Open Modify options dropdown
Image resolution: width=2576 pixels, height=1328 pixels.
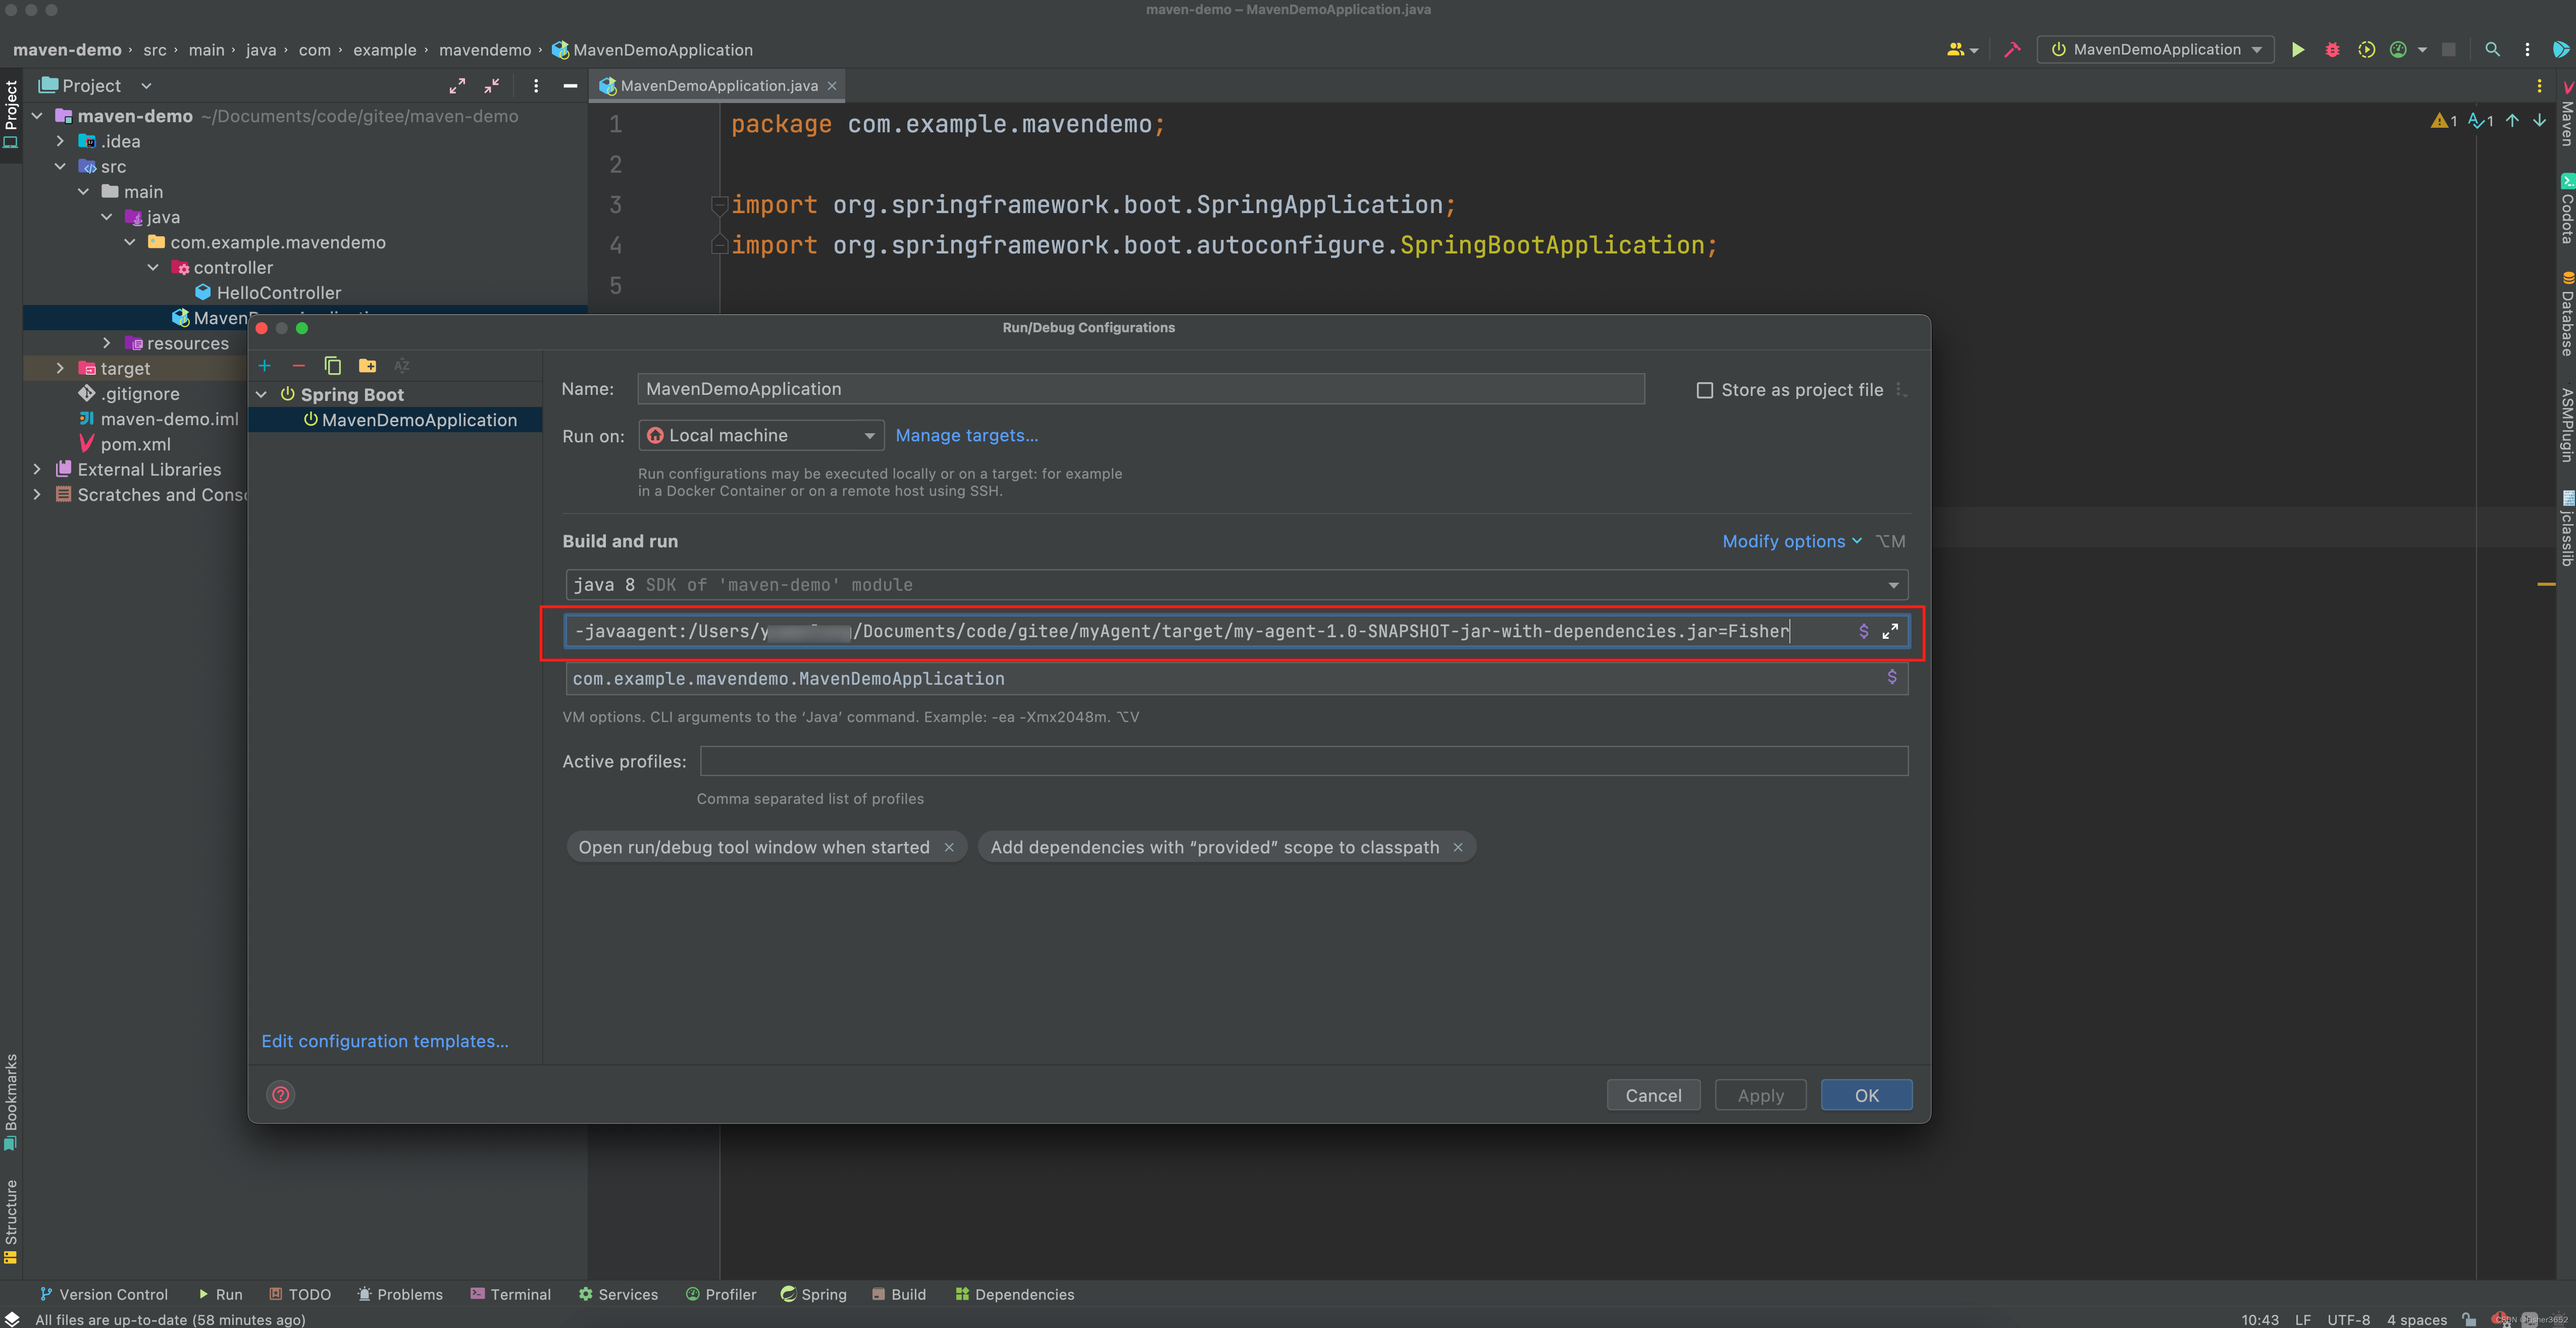pyautogui.click(x=1791, y=541)
